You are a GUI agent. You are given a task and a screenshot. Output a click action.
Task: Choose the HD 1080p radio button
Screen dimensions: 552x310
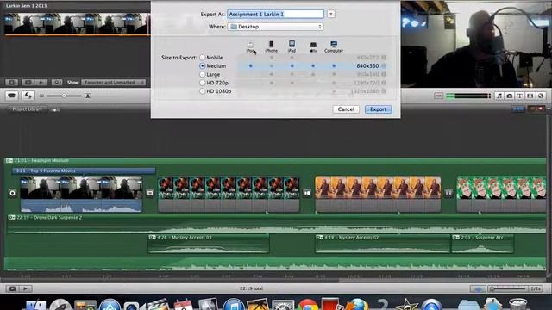pos(202,91)
